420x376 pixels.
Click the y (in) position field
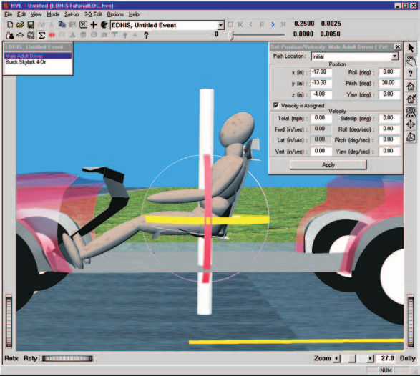[321, 83]
